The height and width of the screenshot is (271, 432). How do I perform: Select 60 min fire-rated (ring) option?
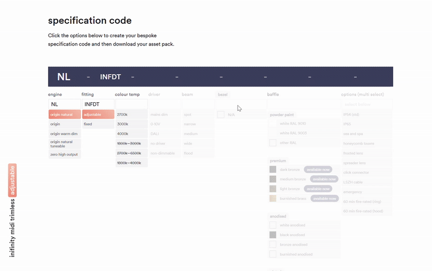click(x=367, y=201)
